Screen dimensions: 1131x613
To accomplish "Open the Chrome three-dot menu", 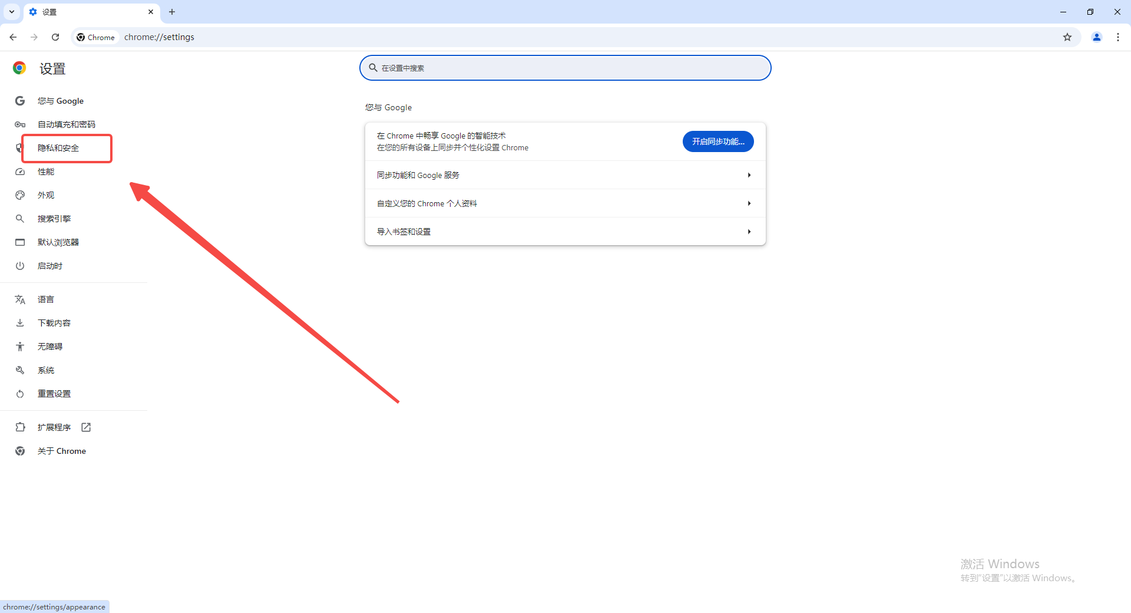I will [1118, 37].
